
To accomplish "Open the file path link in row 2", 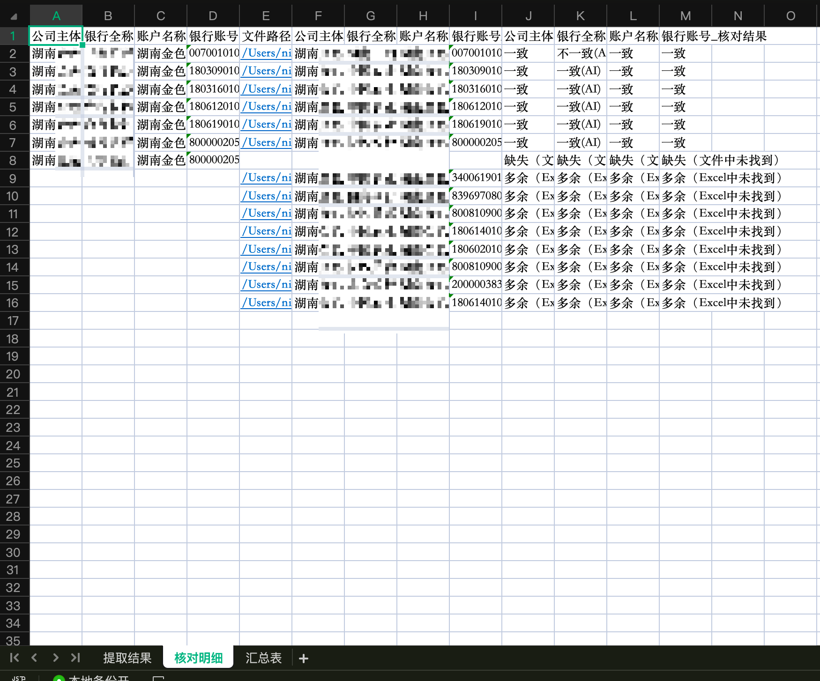I will coord(266,53).
